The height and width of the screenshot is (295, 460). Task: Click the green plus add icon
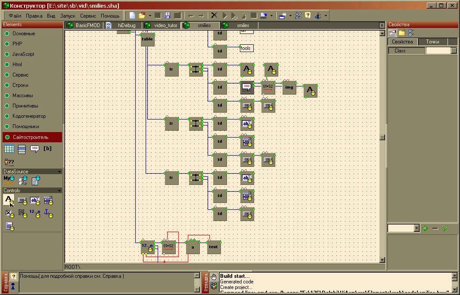pyautogui.click(x=425, y=228)
